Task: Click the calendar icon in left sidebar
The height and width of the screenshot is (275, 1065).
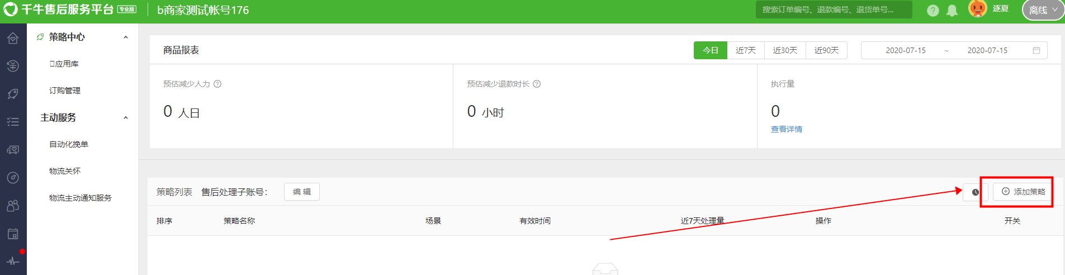Action: [13, 234]
